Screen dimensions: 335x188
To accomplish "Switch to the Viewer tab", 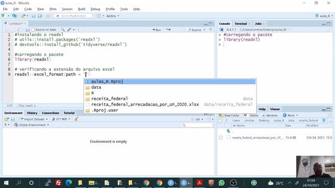I will (275, 109).
